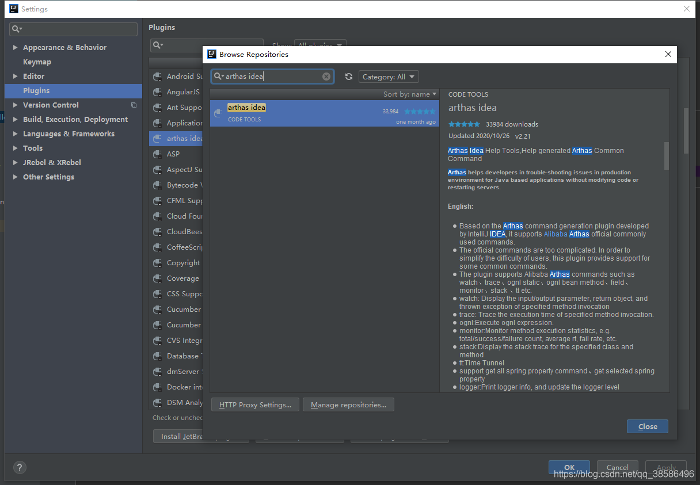The image size is (700, 485).
Task: Expand the Editor settings node
Action: (x=15, y=77)
